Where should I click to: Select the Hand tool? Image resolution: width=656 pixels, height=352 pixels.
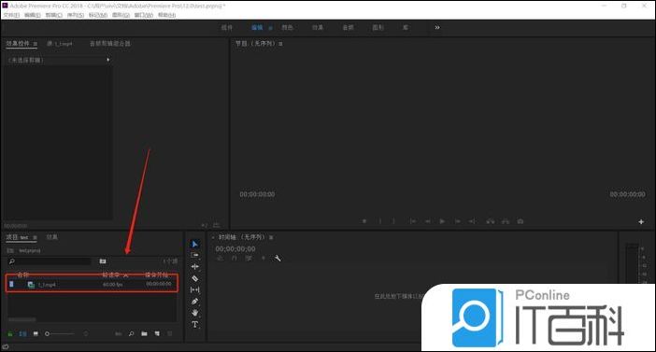pos(195,313)
